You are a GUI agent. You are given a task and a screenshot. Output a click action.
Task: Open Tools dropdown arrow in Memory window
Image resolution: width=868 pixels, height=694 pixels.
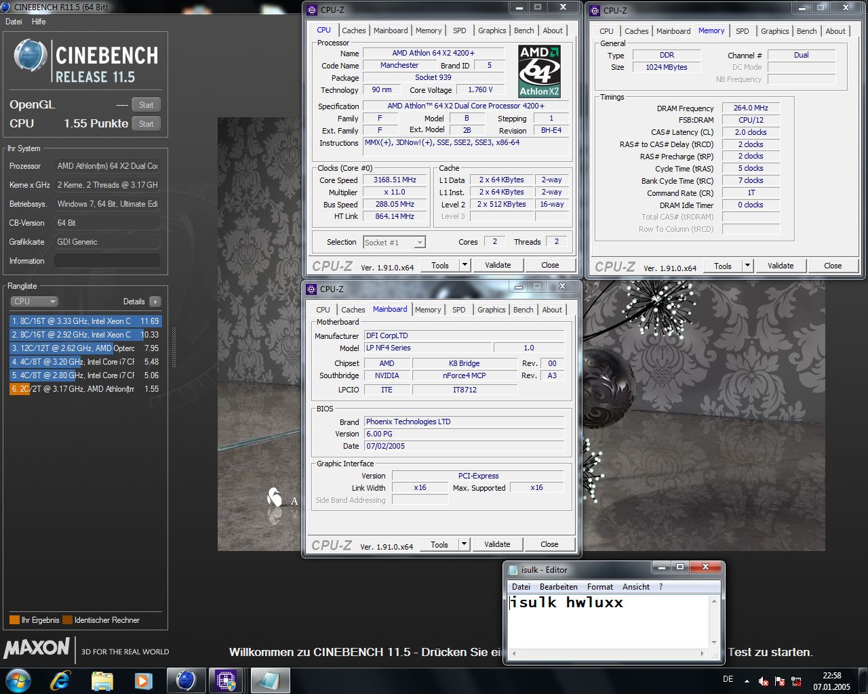[748, 266]
